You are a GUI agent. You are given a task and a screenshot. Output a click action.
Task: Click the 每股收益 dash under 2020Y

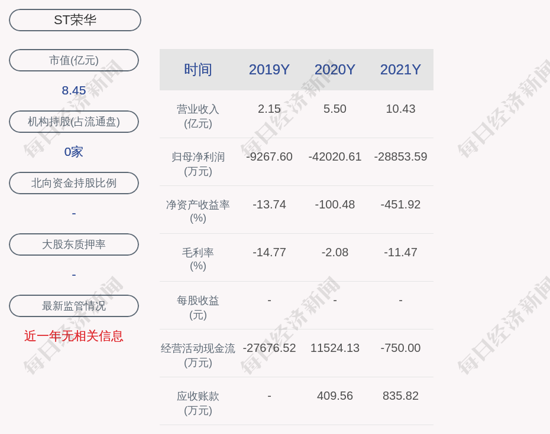pos(335,300)
